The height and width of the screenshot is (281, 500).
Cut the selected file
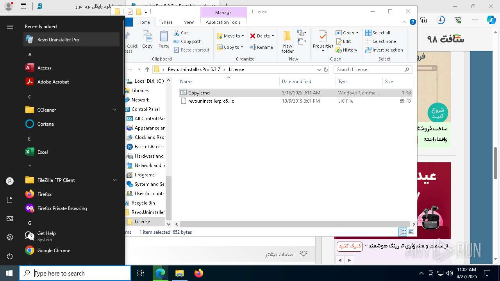181,33
